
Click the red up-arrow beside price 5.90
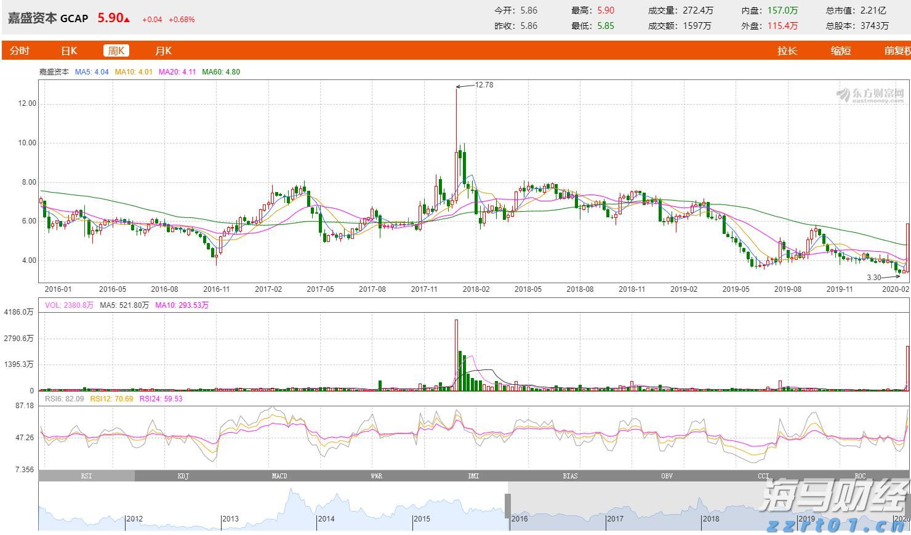(x=127, y=20)
